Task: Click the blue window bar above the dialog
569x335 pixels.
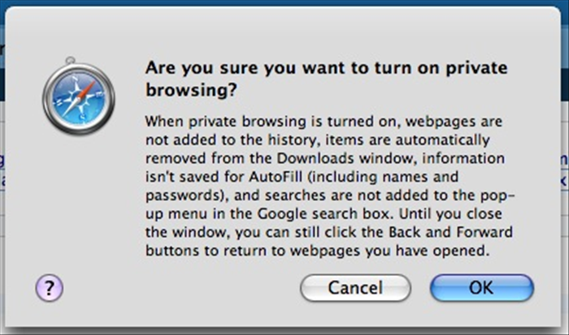Action: click(284, 3)
